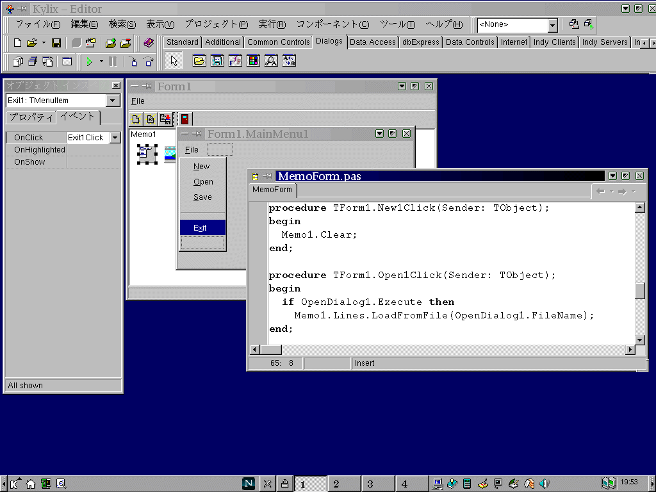Select the FontDialog component icon
This screenshot has height=492, width=656.
235,61
